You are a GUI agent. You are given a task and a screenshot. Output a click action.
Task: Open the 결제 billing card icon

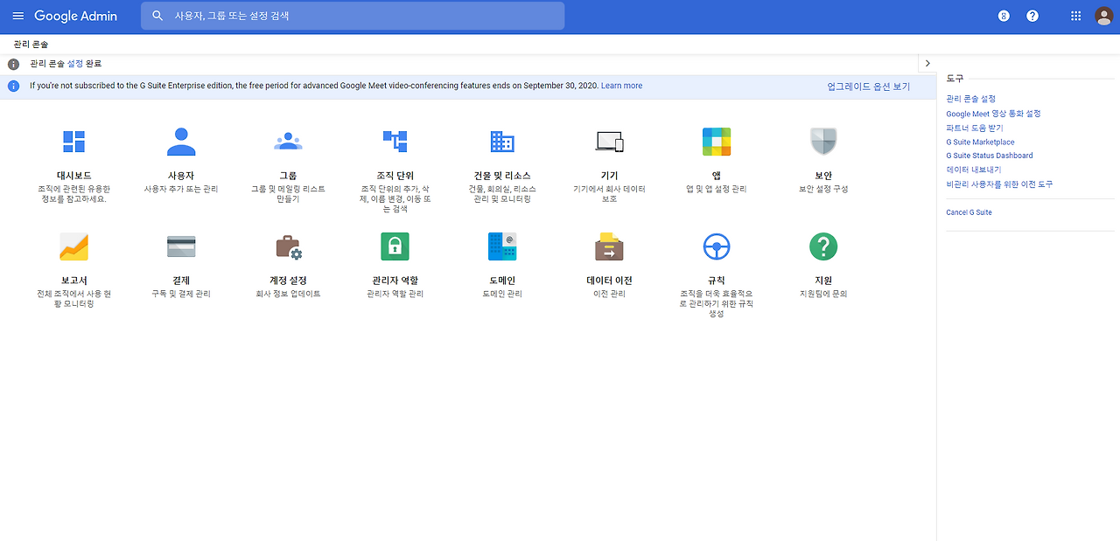click(x=181, y=246)
